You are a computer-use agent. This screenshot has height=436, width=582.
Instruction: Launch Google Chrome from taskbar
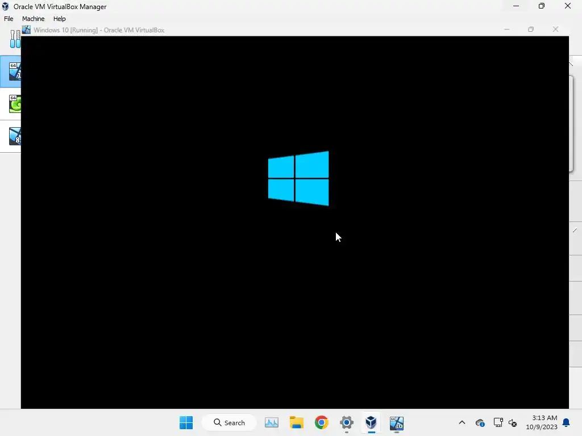[x=322, y=422]
